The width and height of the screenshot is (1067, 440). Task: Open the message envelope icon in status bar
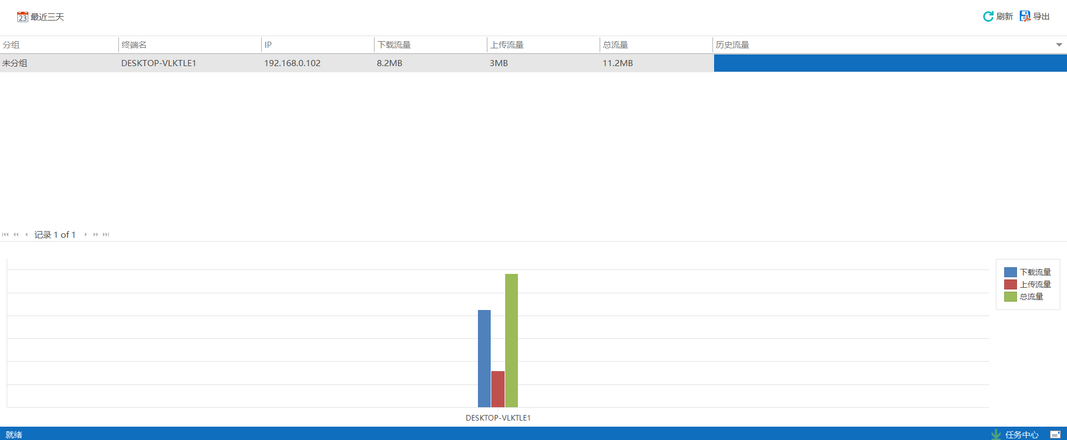[x=1055, y=434]
